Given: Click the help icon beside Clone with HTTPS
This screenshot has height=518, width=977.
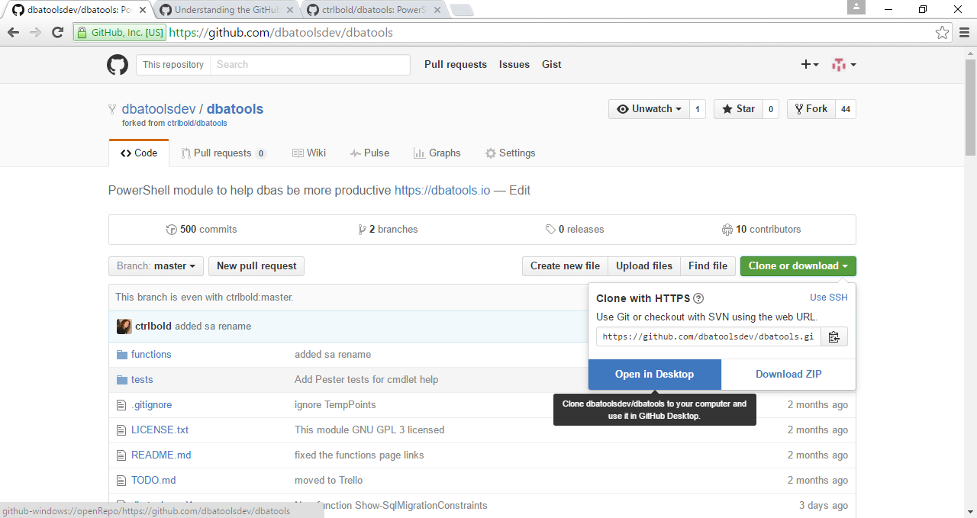Looking at the screenshot, I should [x=698, y=298].
